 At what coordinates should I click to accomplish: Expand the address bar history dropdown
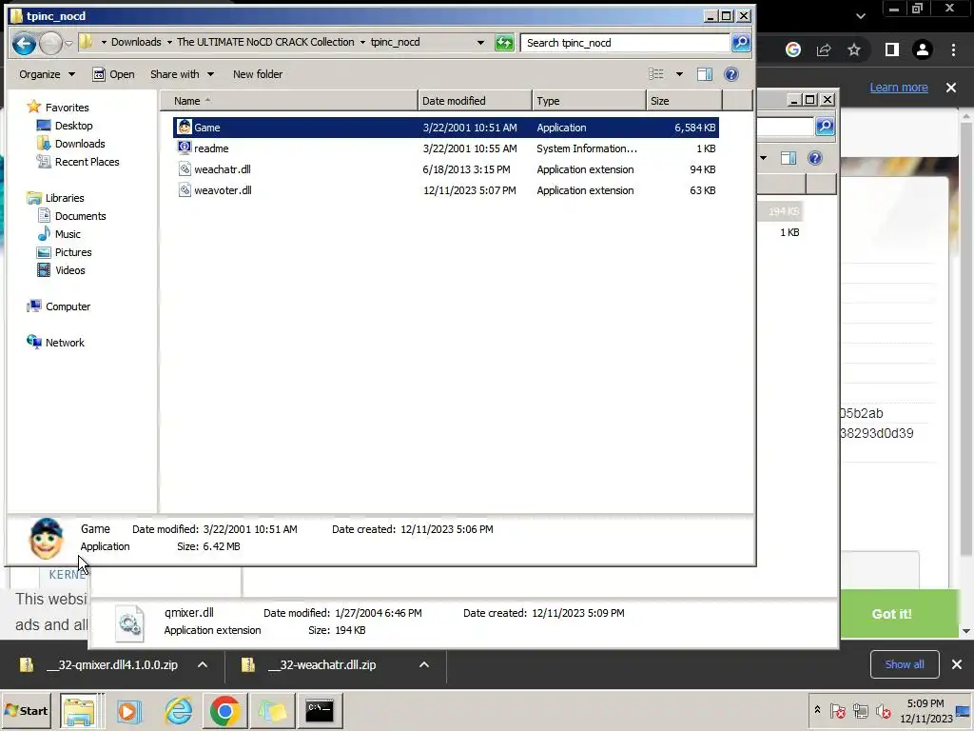(x=480, y=42)
